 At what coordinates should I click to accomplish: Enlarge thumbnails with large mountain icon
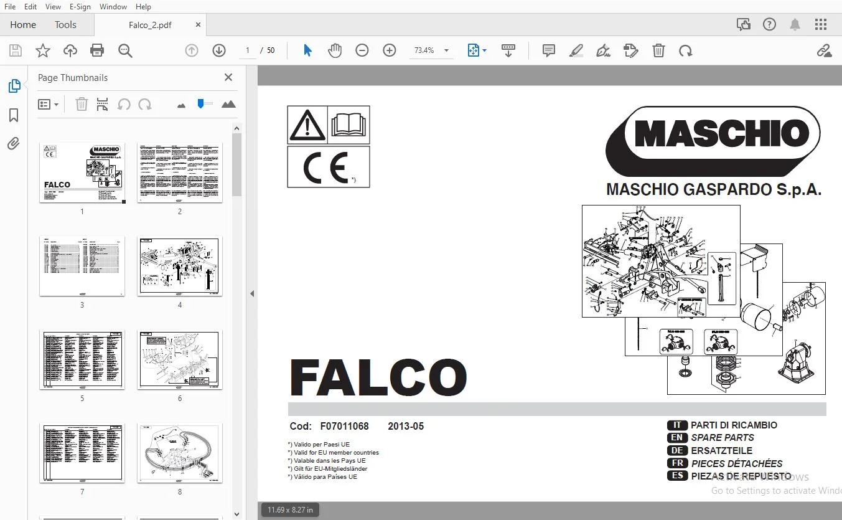click(x=228, y=104)
